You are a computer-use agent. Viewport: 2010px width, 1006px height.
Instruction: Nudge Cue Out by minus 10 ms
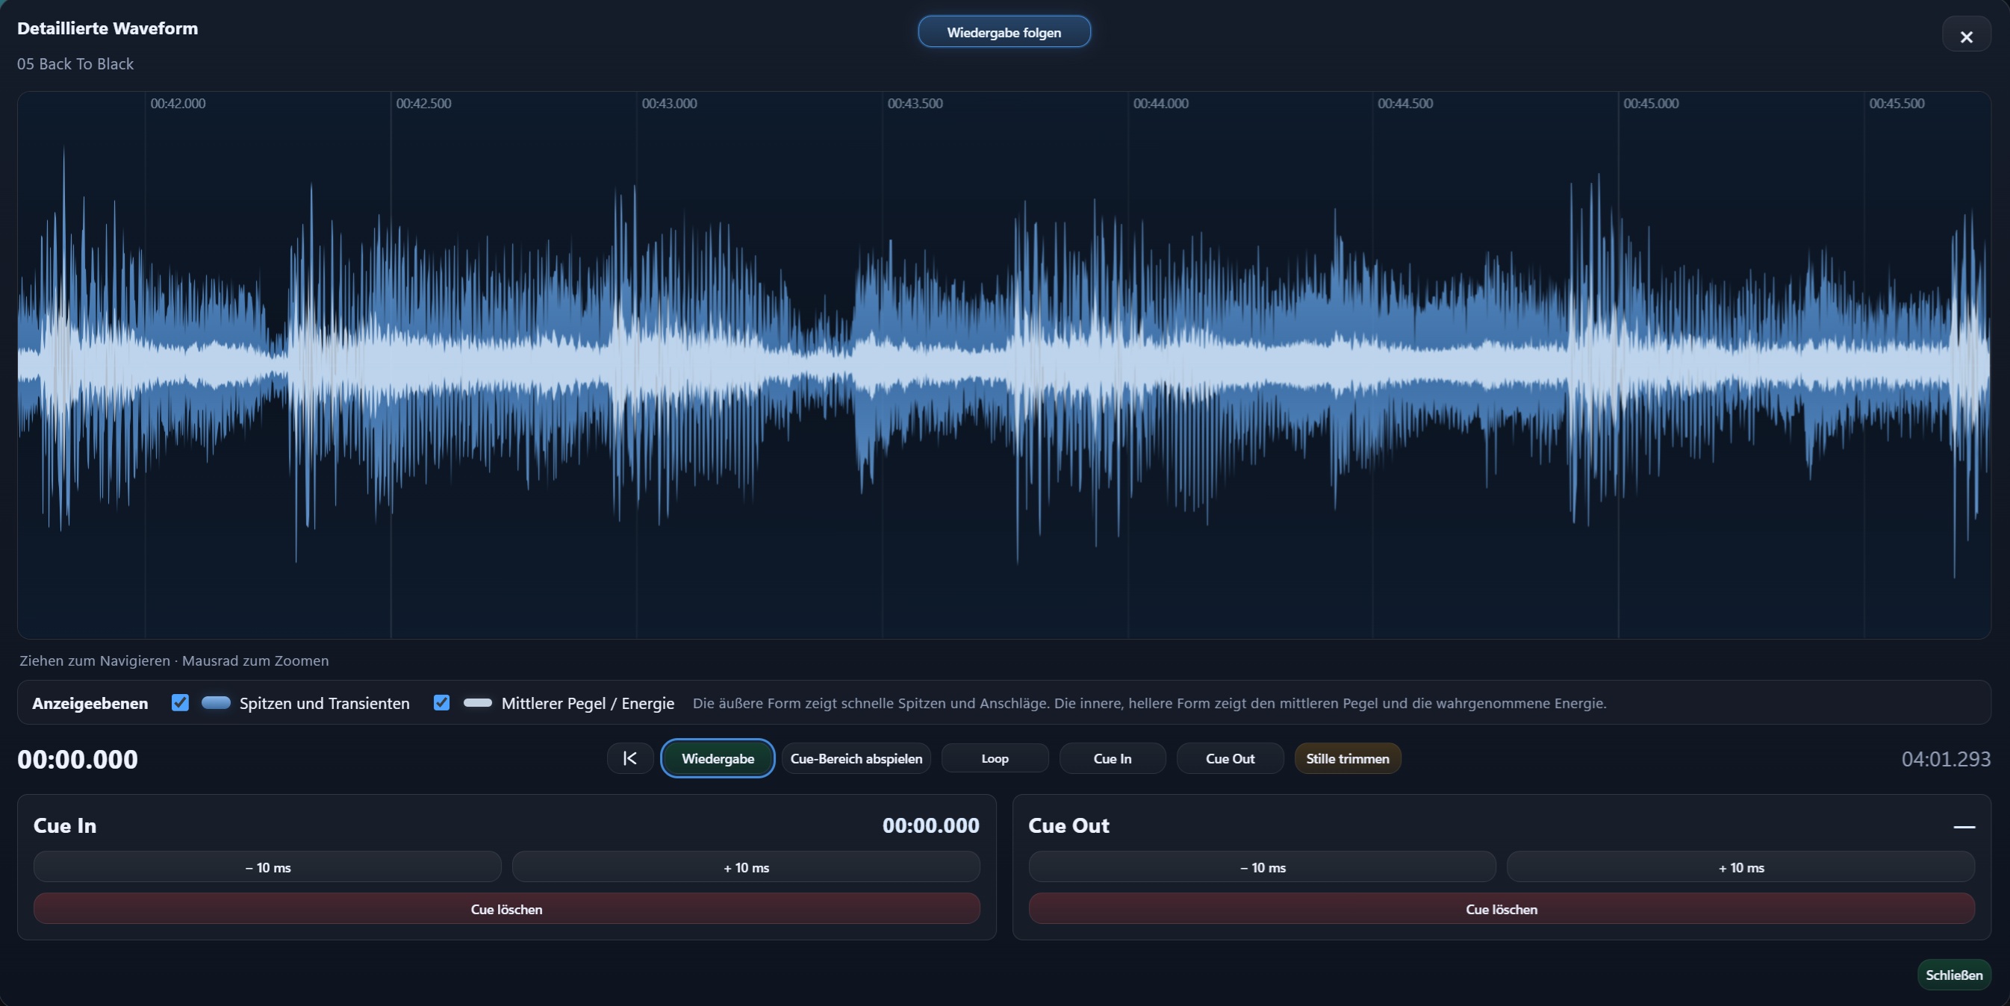click(1263, 867)
